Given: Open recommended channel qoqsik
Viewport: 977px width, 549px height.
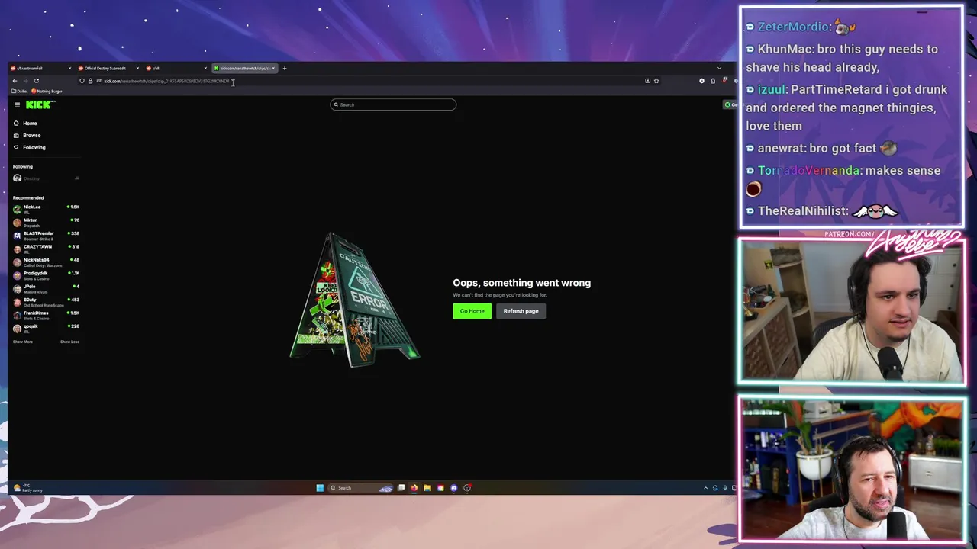Looking at the screenshot, I should [46, 327].
